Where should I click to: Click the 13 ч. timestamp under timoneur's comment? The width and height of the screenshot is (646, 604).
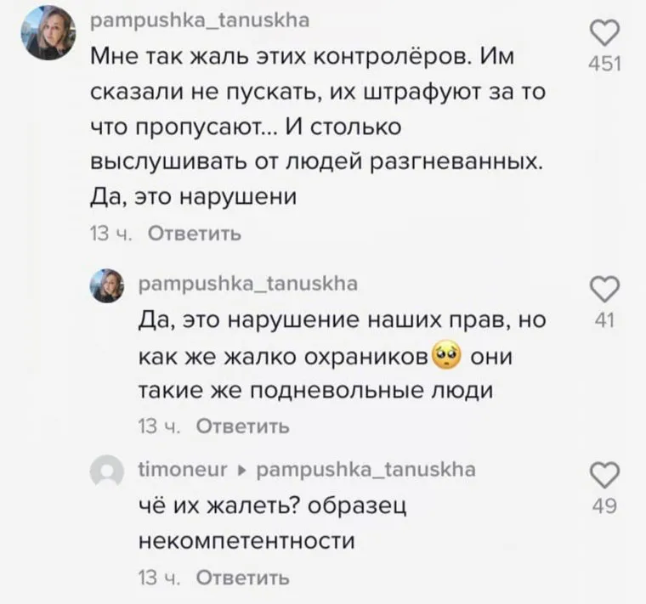(160, 579)
